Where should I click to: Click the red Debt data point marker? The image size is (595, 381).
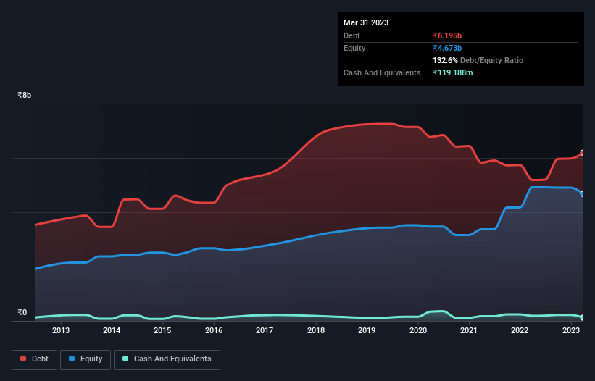pyautogui.click(x=583, y=153)
